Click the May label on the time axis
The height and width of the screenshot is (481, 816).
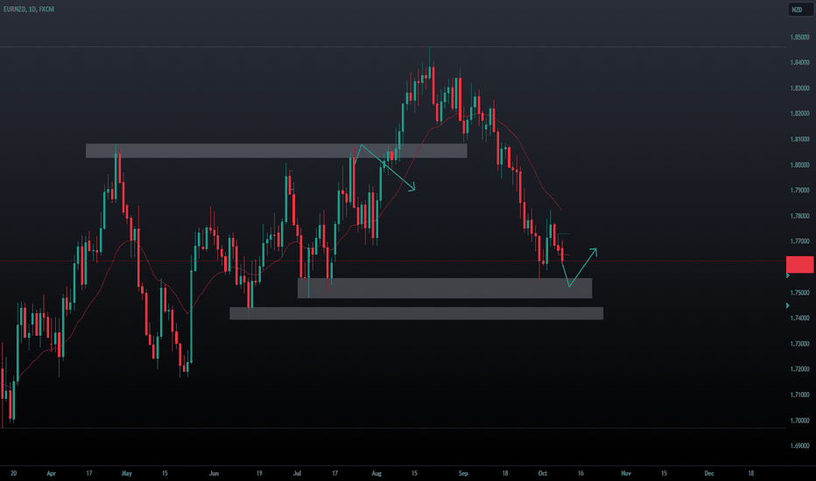[126, 474]
